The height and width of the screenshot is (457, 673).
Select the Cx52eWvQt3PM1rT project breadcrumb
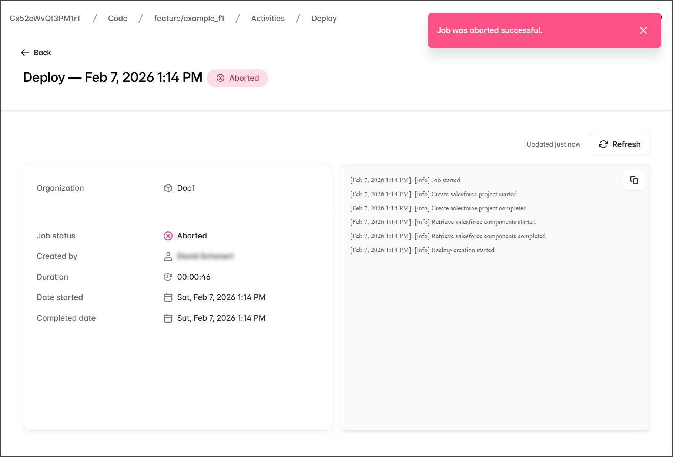coord(45,19)
